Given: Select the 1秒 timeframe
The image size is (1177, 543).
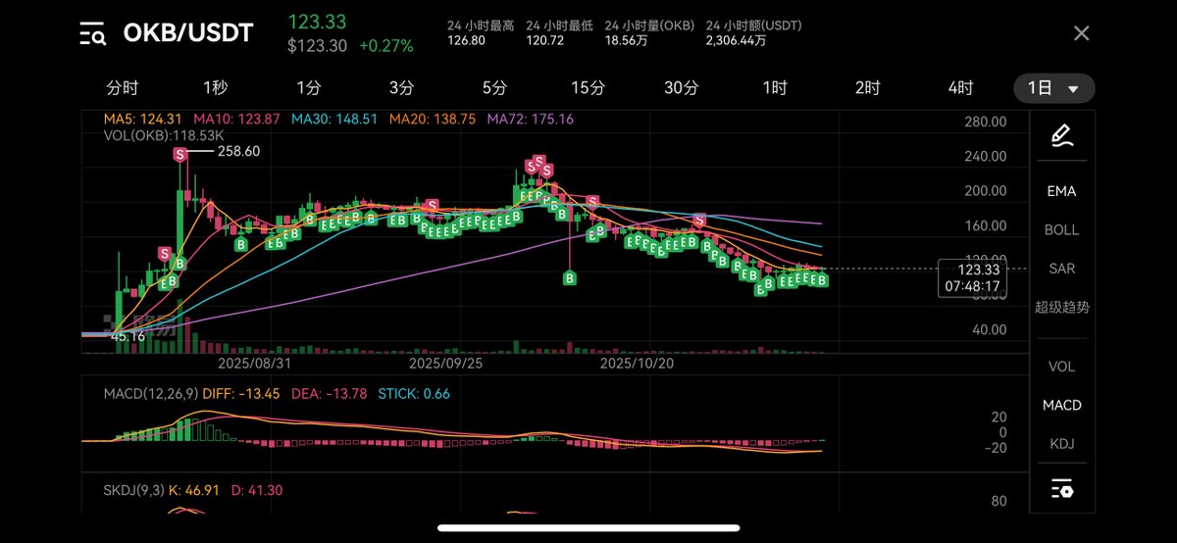Looking at the screenshot, I should point(215,88).
